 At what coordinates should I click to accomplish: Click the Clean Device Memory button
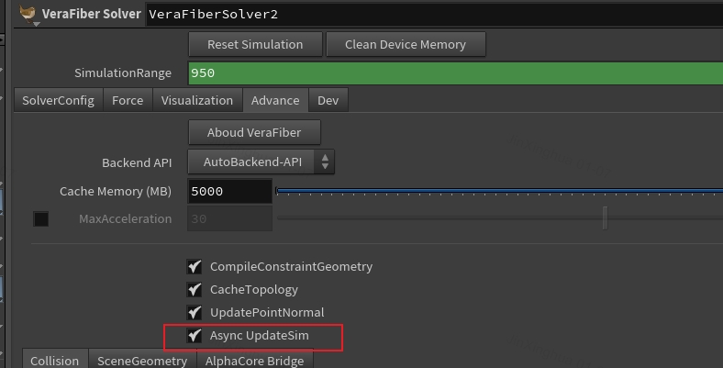pyautogui.click(x=406, y=44)
